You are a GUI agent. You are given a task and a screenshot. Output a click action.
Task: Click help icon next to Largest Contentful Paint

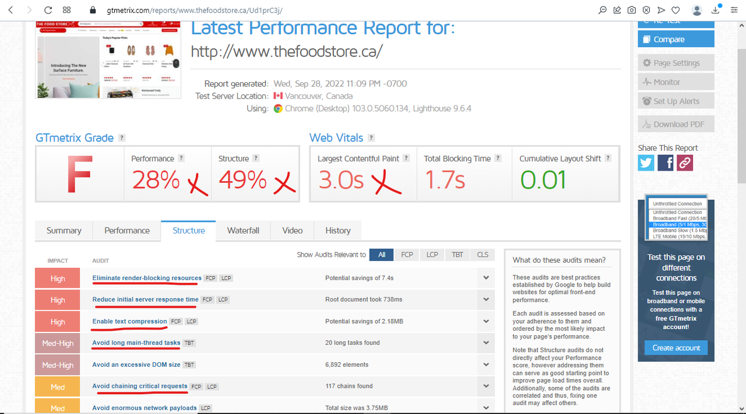pyautogui.click(x=406, y=158)
